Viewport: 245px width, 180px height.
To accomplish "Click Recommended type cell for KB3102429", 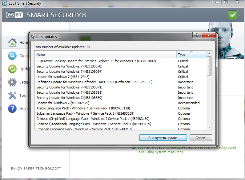I will click(189, 103).
